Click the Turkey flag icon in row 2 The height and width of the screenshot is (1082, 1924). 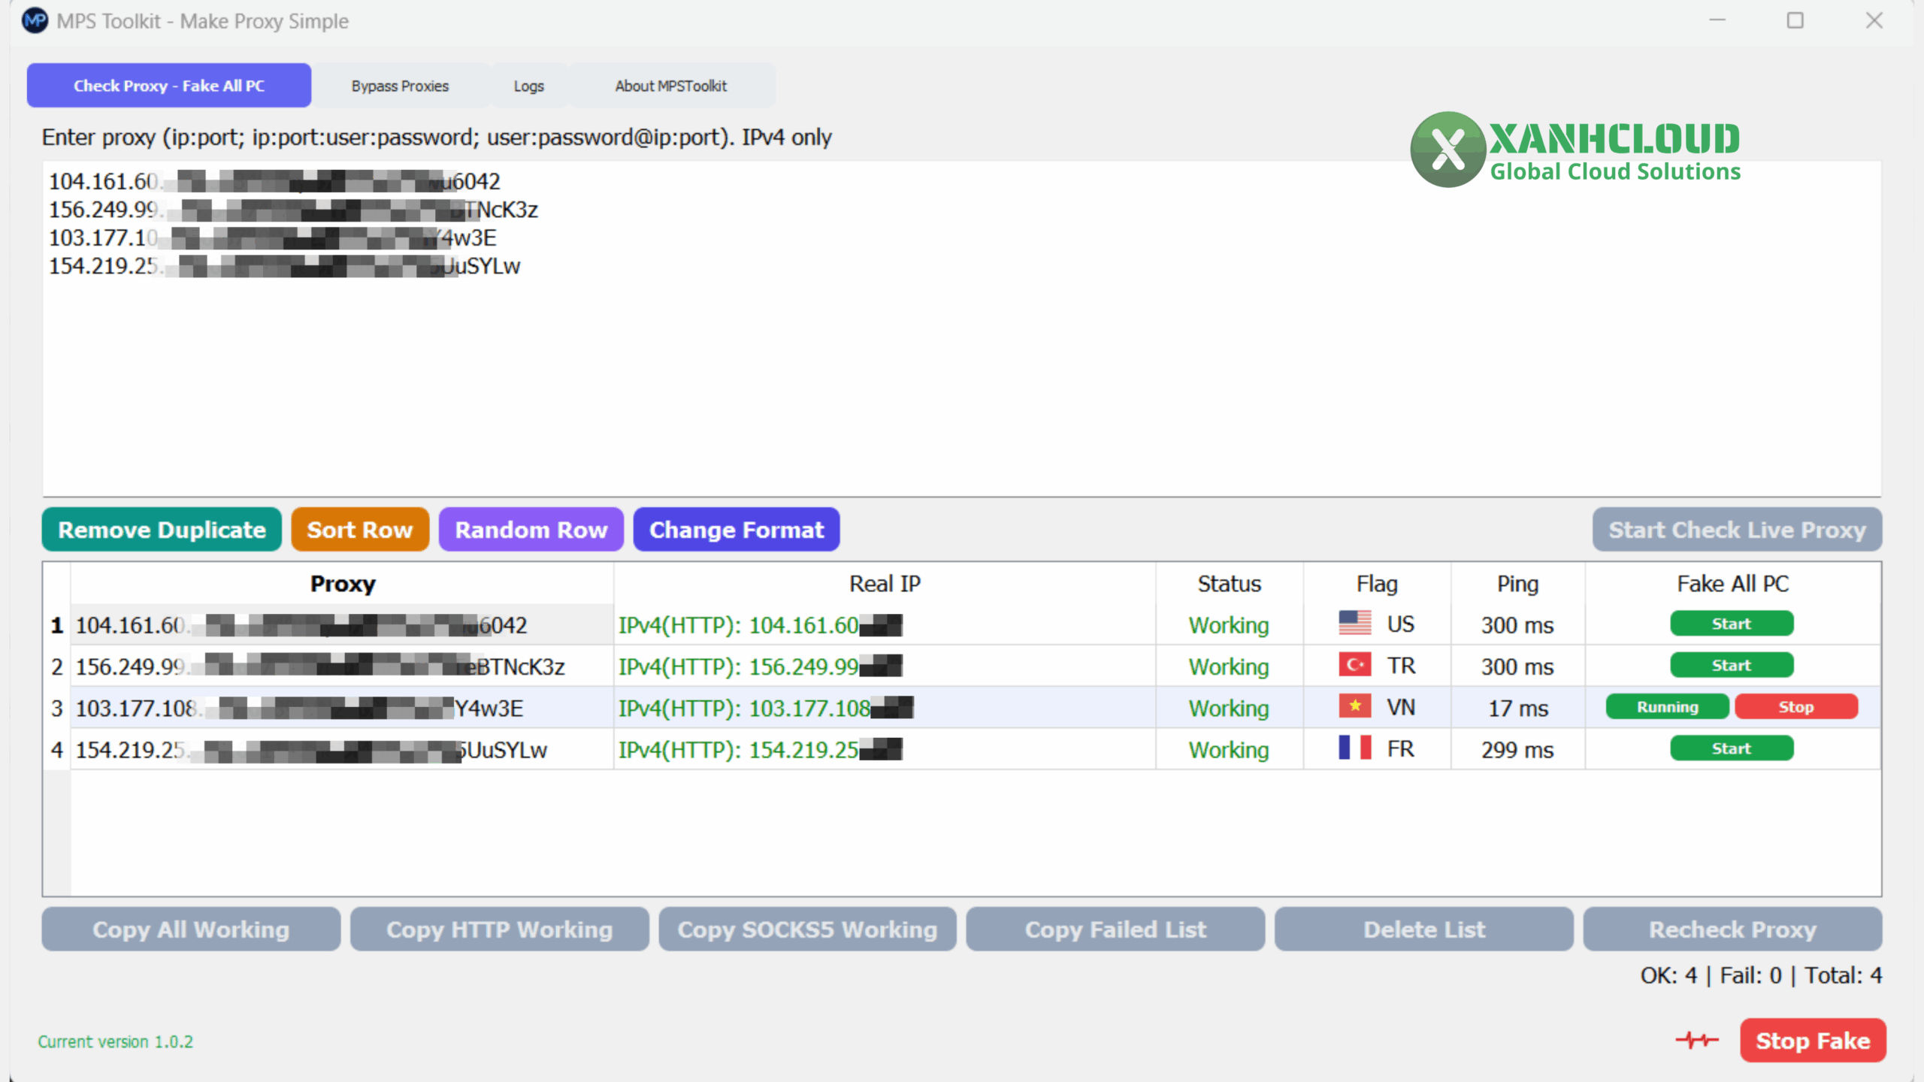coord(1354,665)
